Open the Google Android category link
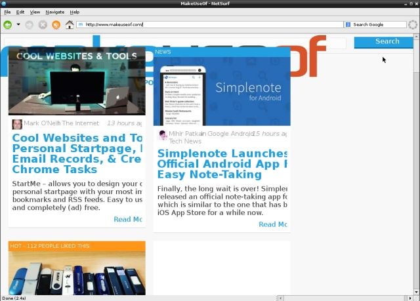 [230, 134]
